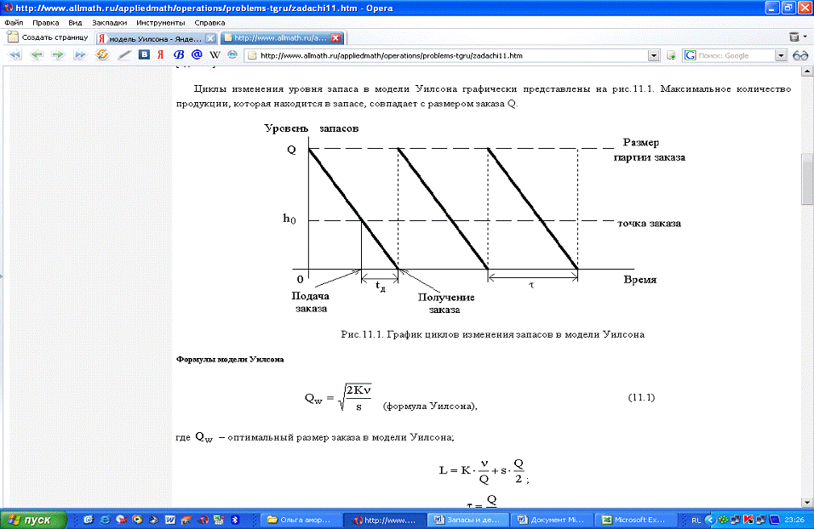Open the red Yandex bookmark icon in toolbar
814x529 pixels.
pyautogui.click(x=160, y=54)
